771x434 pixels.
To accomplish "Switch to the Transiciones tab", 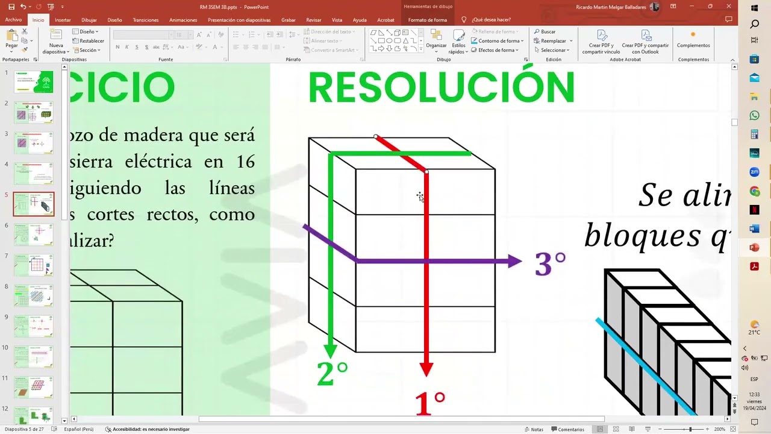I will coord(146,20).
